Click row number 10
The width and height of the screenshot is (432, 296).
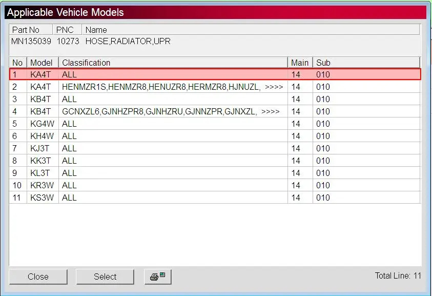pos(17,185)
